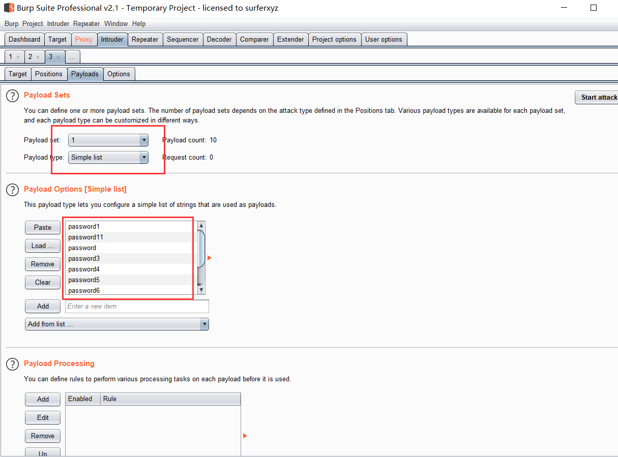Click the payload list scrollbar thumb
Image resolution: width=618 pixels, height=457 pixels.
[201, 249]
